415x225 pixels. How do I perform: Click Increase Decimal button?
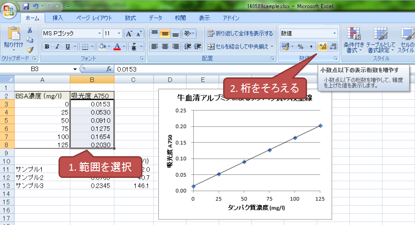coord(322,46)
